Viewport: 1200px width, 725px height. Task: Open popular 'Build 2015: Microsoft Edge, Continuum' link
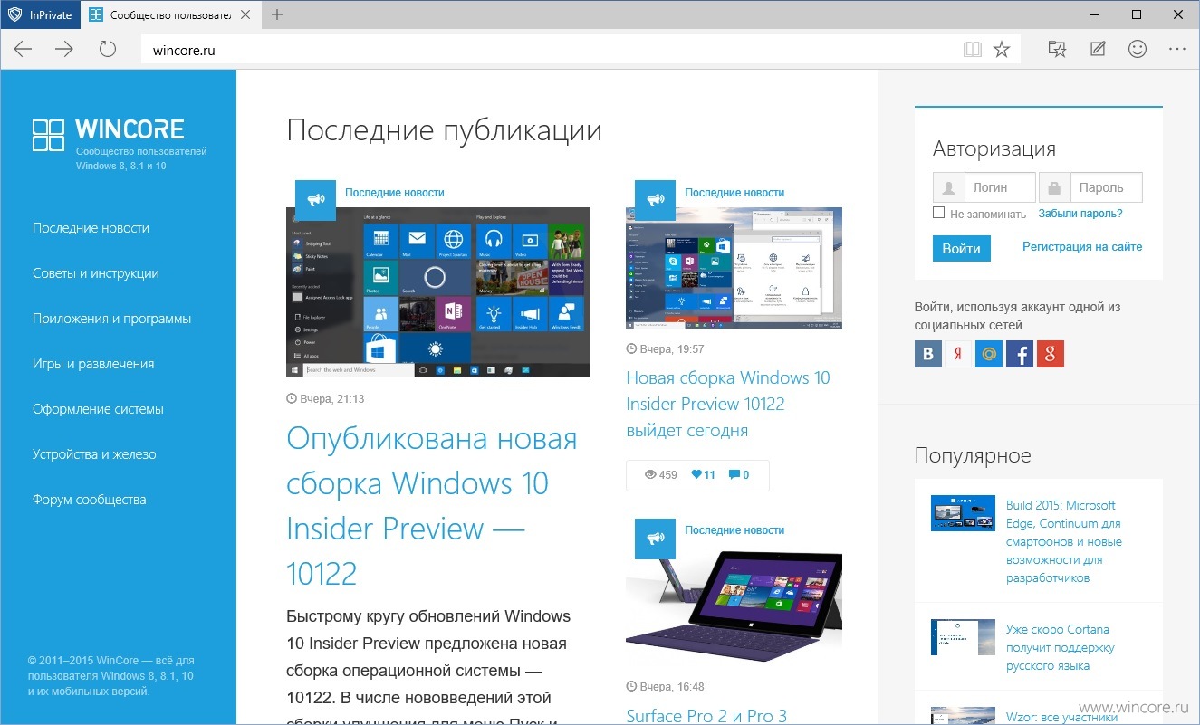[x=1065, y=541]
